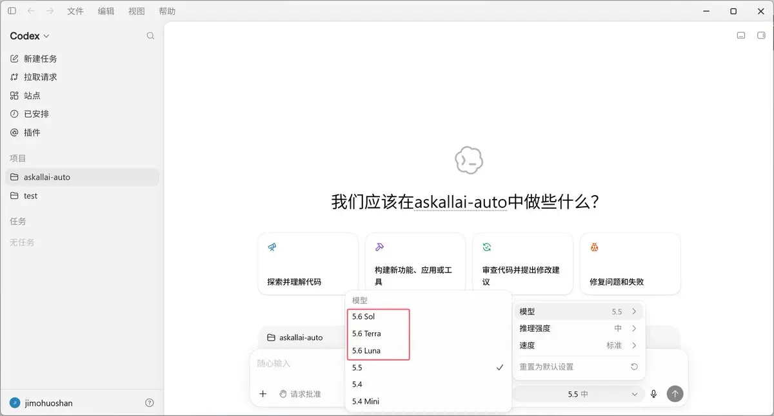Click the 修复问题和失败 card
This screenshot has width=774, height=416.
[x=630, y=263]
